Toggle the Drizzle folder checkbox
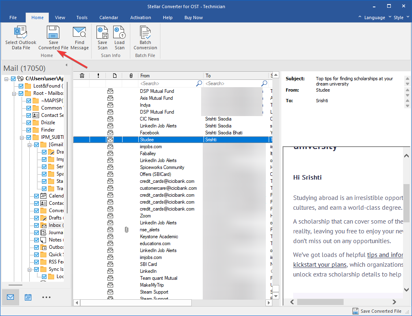Viewport: 412px width, 316px height. [x=29, y=123]
